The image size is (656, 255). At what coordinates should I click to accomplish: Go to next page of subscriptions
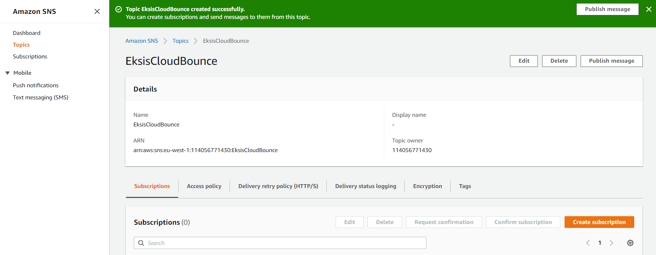click(611, 243)
